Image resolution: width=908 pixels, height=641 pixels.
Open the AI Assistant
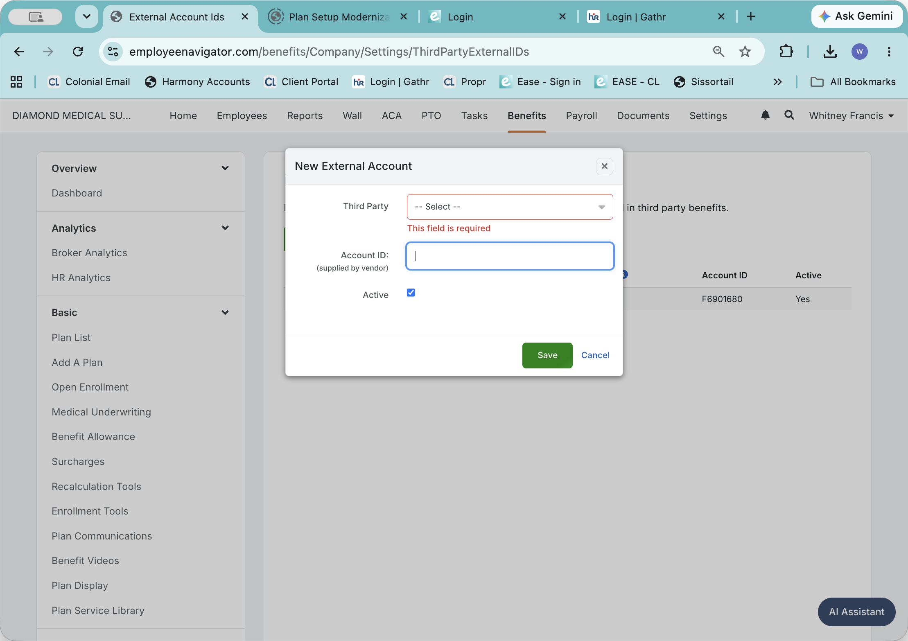click(856, 612)
